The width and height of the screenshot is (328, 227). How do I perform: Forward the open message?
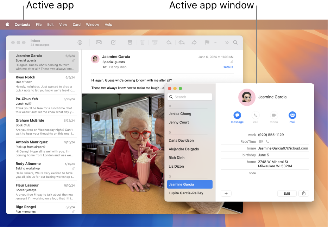[194, 42]
